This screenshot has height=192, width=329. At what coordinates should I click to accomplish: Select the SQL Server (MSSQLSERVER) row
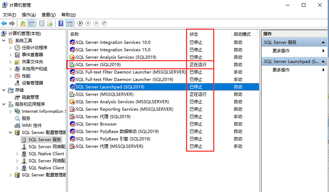tap(164, 94)
